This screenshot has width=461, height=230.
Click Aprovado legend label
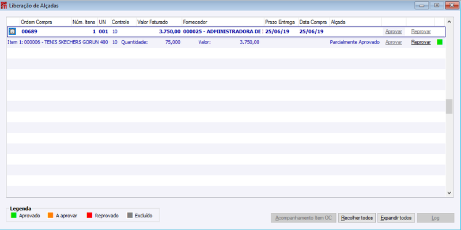click(x=29, y=216)
